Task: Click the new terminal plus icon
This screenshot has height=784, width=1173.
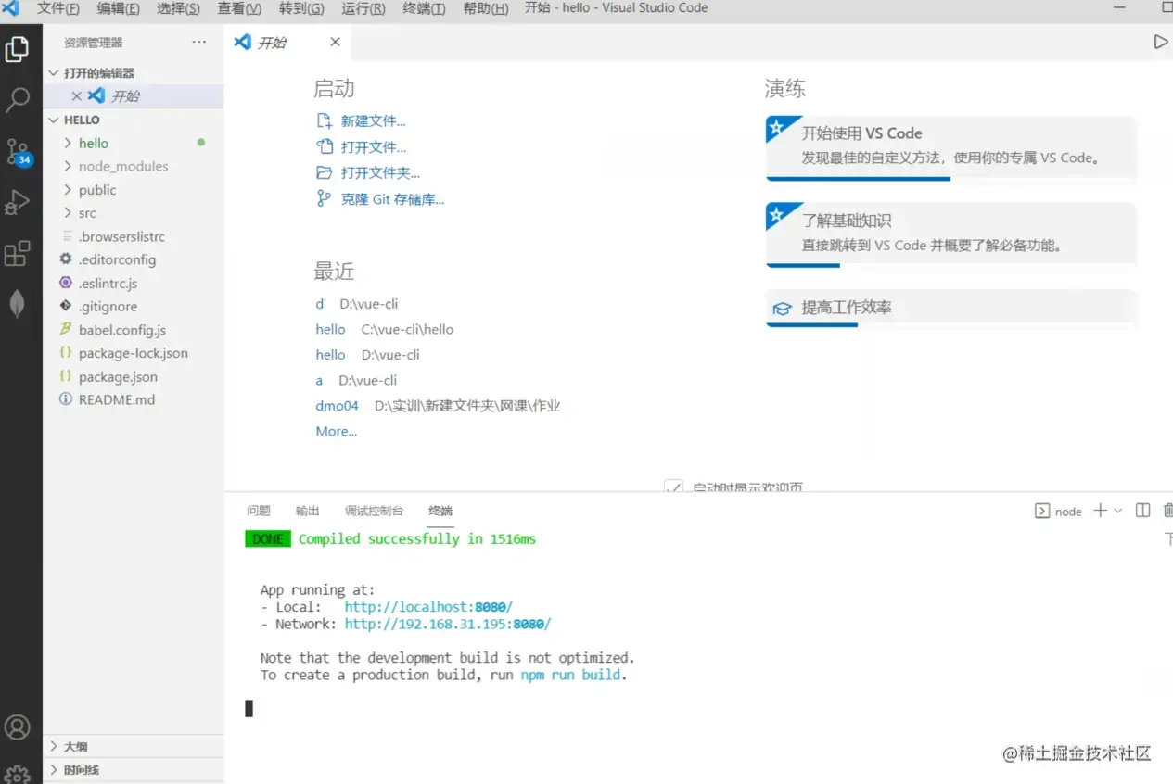Action: point(1100,511)
